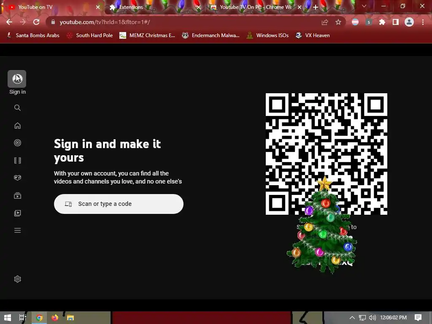The height and width of the screenshot is (324, 432).
Task: Go to Home in YouTube sidebar
Action: (x=17, y=126)
